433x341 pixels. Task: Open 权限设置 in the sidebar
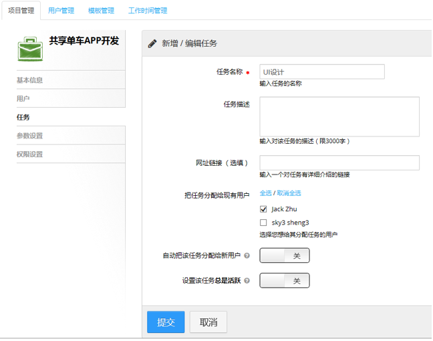point(30,154)
